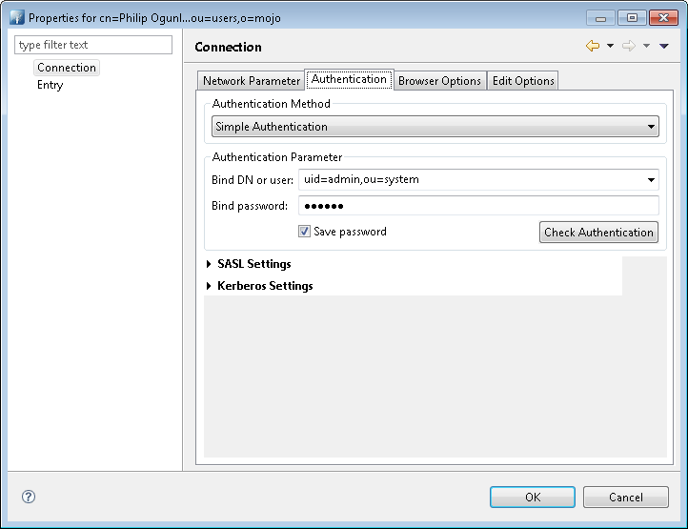688x529 pixels.
Task: Open the view menu triangle in the header
Action: (x=664, y=46)
